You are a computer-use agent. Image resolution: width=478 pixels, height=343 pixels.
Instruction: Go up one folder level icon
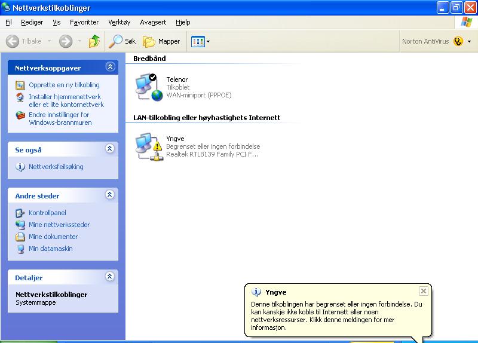click(94, 41)
